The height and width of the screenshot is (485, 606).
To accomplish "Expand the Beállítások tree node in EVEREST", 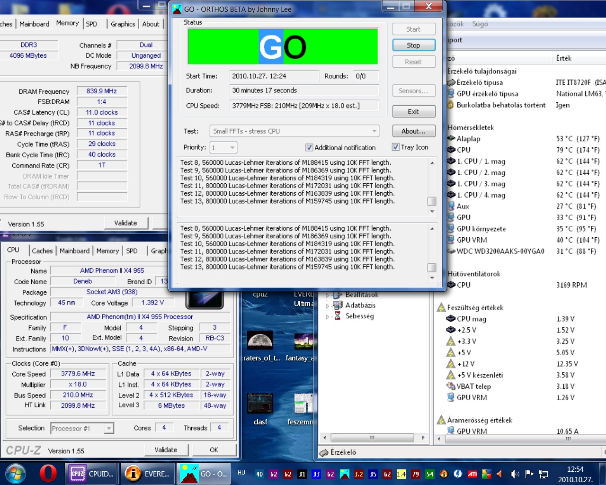I will pos(327,295).
